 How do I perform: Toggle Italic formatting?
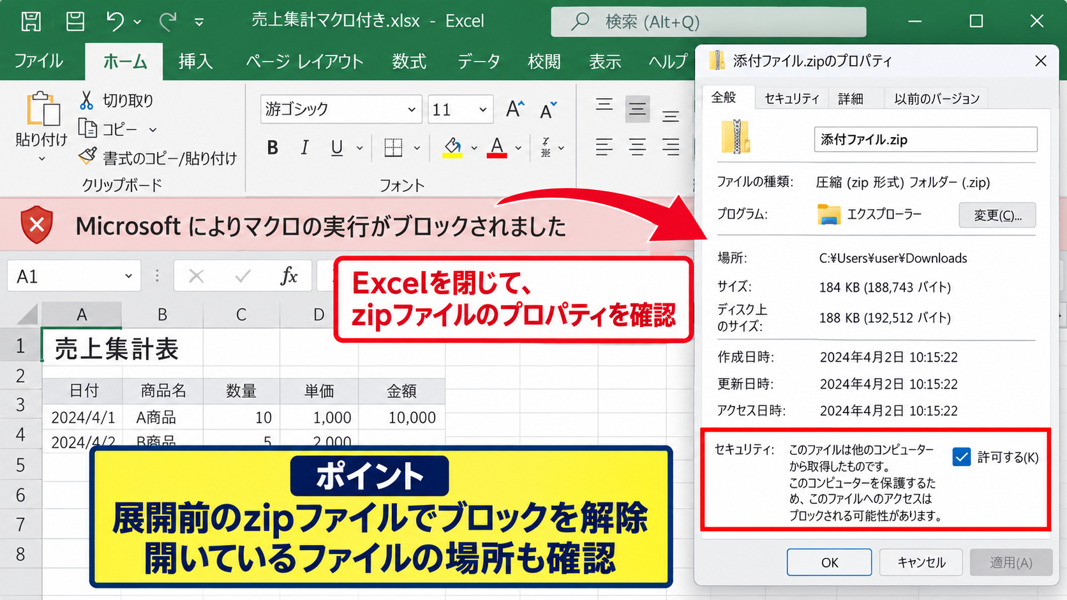tap(304, 148)
